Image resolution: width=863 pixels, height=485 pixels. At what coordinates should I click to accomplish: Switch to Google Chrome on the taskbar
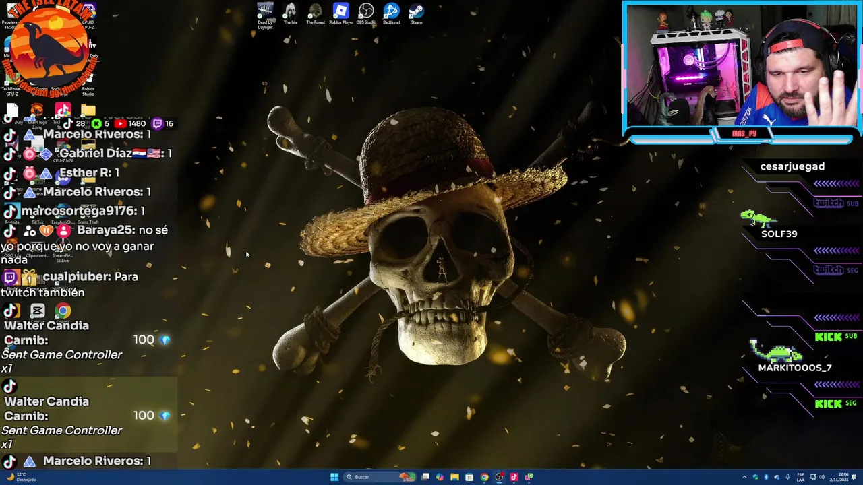484,477
